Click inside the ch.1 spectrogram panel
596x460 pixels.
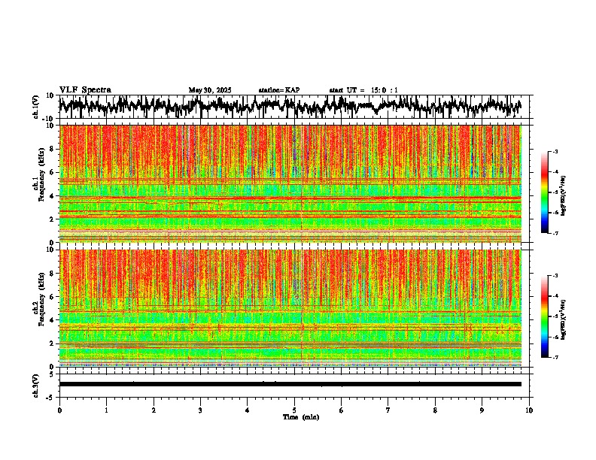pos(290,183)
